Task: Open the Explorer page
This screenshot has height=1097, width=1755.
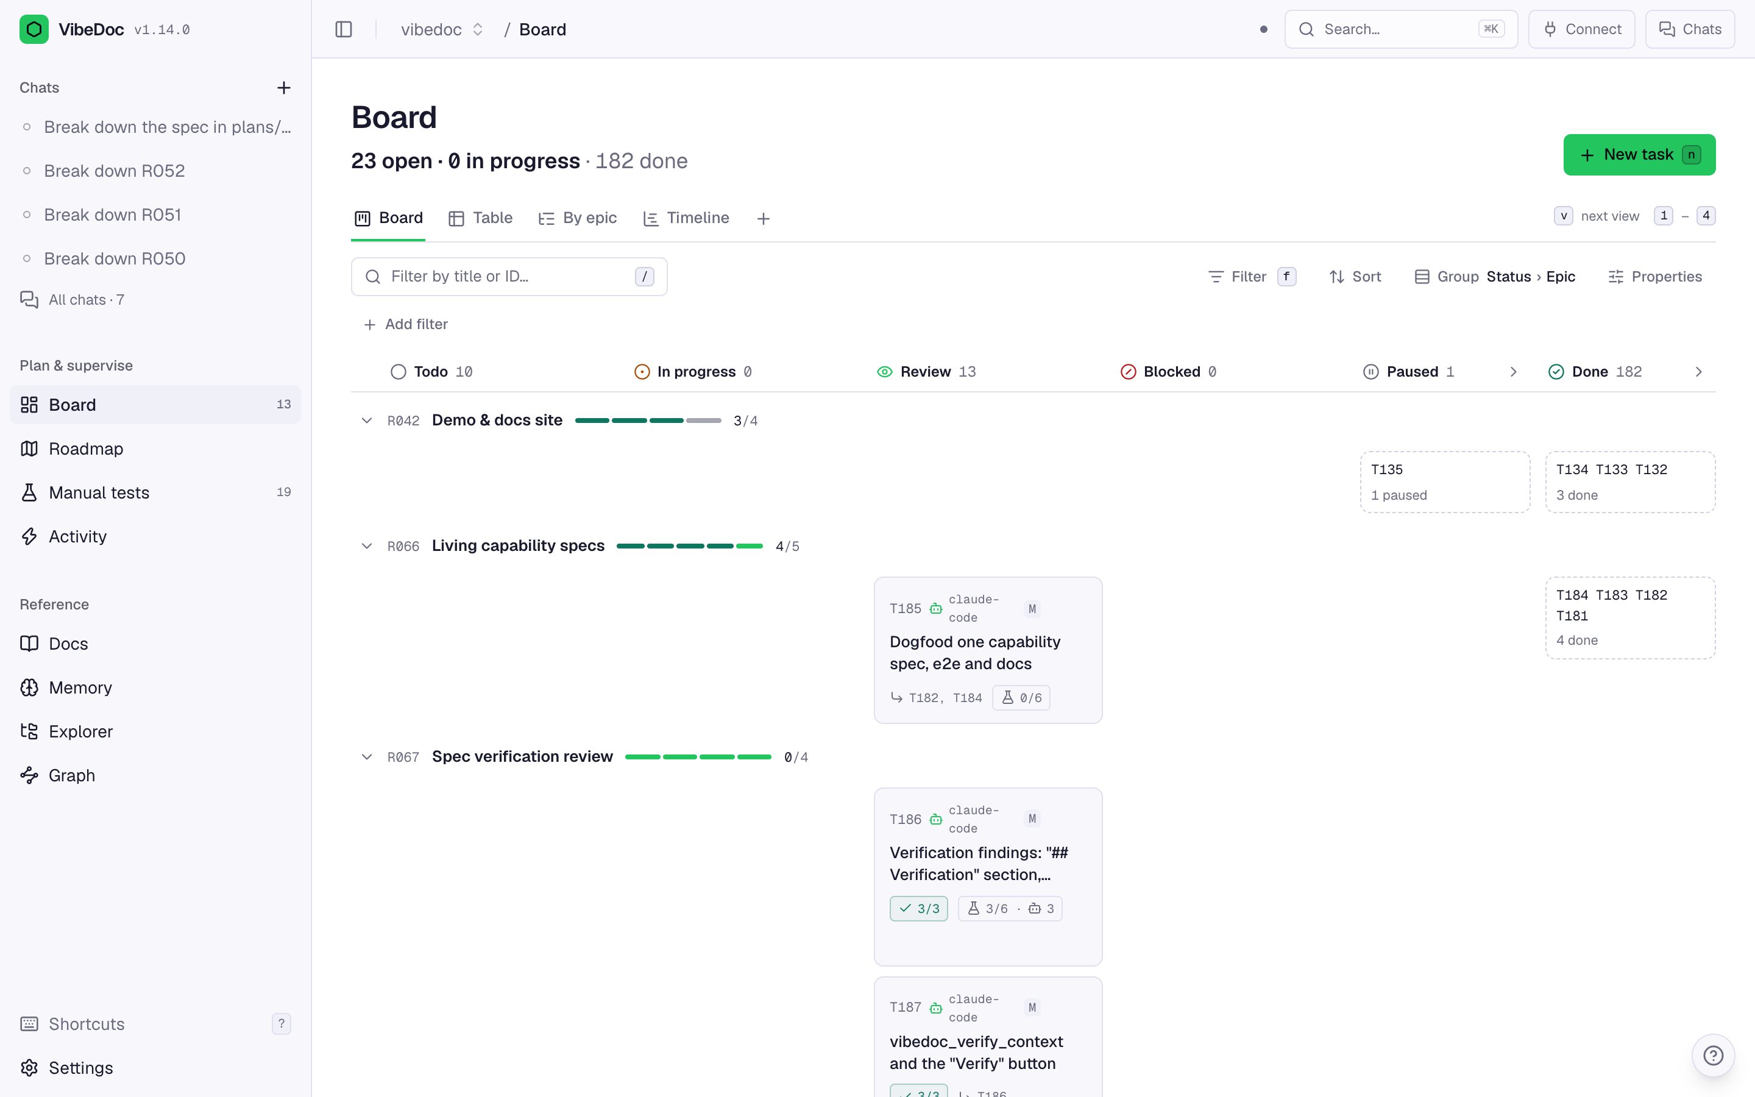Action: point(155,731)
